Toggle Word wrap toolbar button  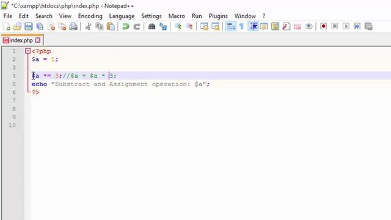click(x=231, y=26)
